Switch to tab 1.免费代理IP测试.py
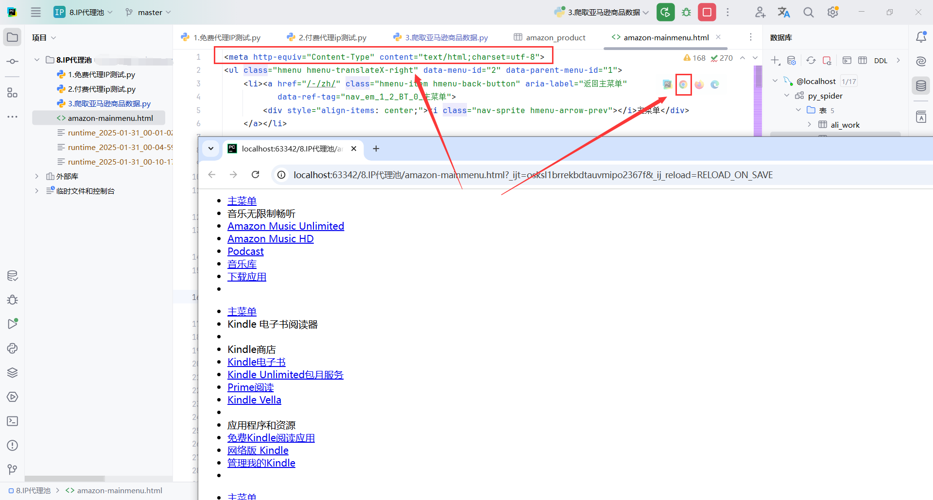Image resolution: width=933 pixels, height=500 pixels. (221, 37)
